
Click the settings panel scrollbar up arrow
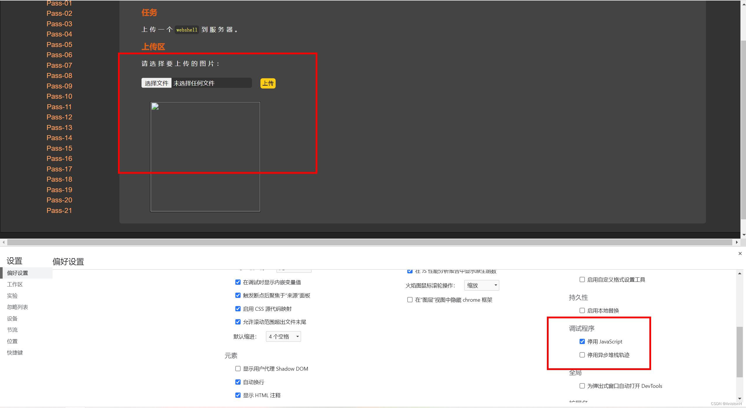(740, 273)
